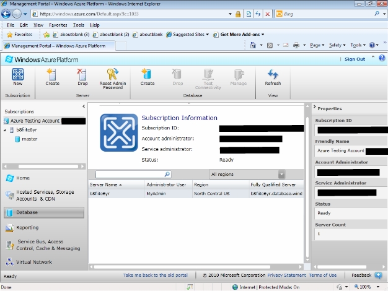Select the b8fiitc6yr server row

(x=196, y=194)
